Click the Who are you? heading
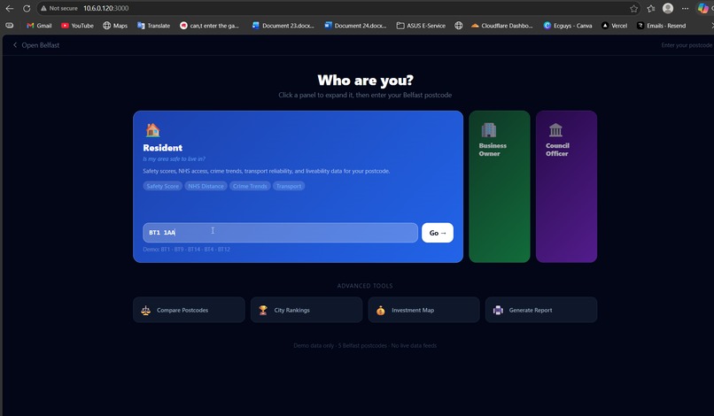714x416 pixels. click(x=365, y=81)
